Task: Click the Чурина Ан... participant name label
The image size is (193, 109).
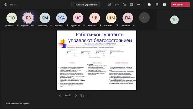Action: pyautogui.click(x=76, y=25)
